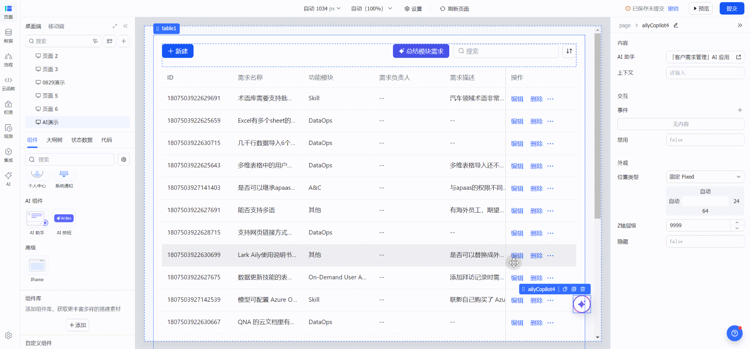Select the table1 component label
The height and width of the screenshot is (349, 750).
tap(166, 28)
